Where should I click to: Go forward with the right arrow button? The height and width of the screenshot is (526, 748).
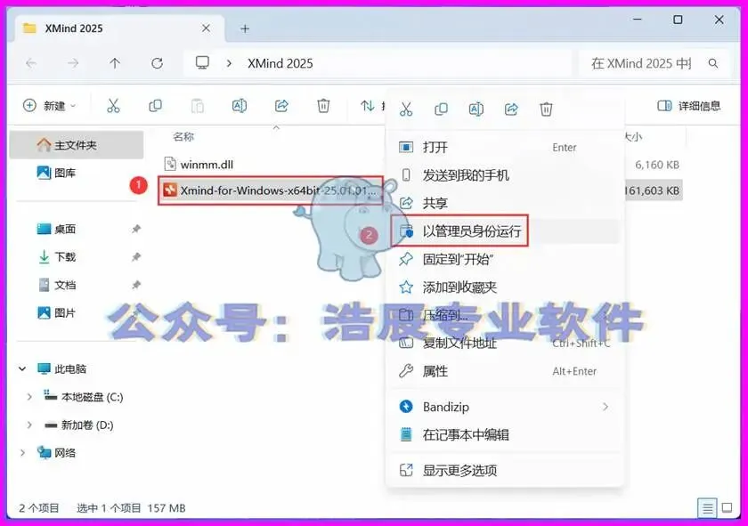click(x=73, y=63)
